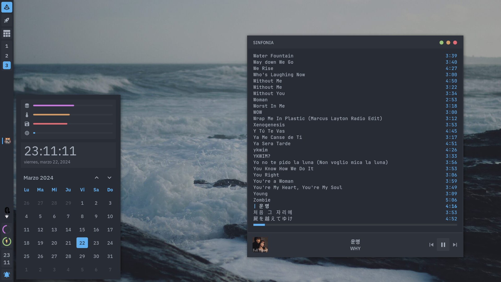Open the rocket launcher icon
This screenshot has width=501, height=282.
tap(7, 20)
